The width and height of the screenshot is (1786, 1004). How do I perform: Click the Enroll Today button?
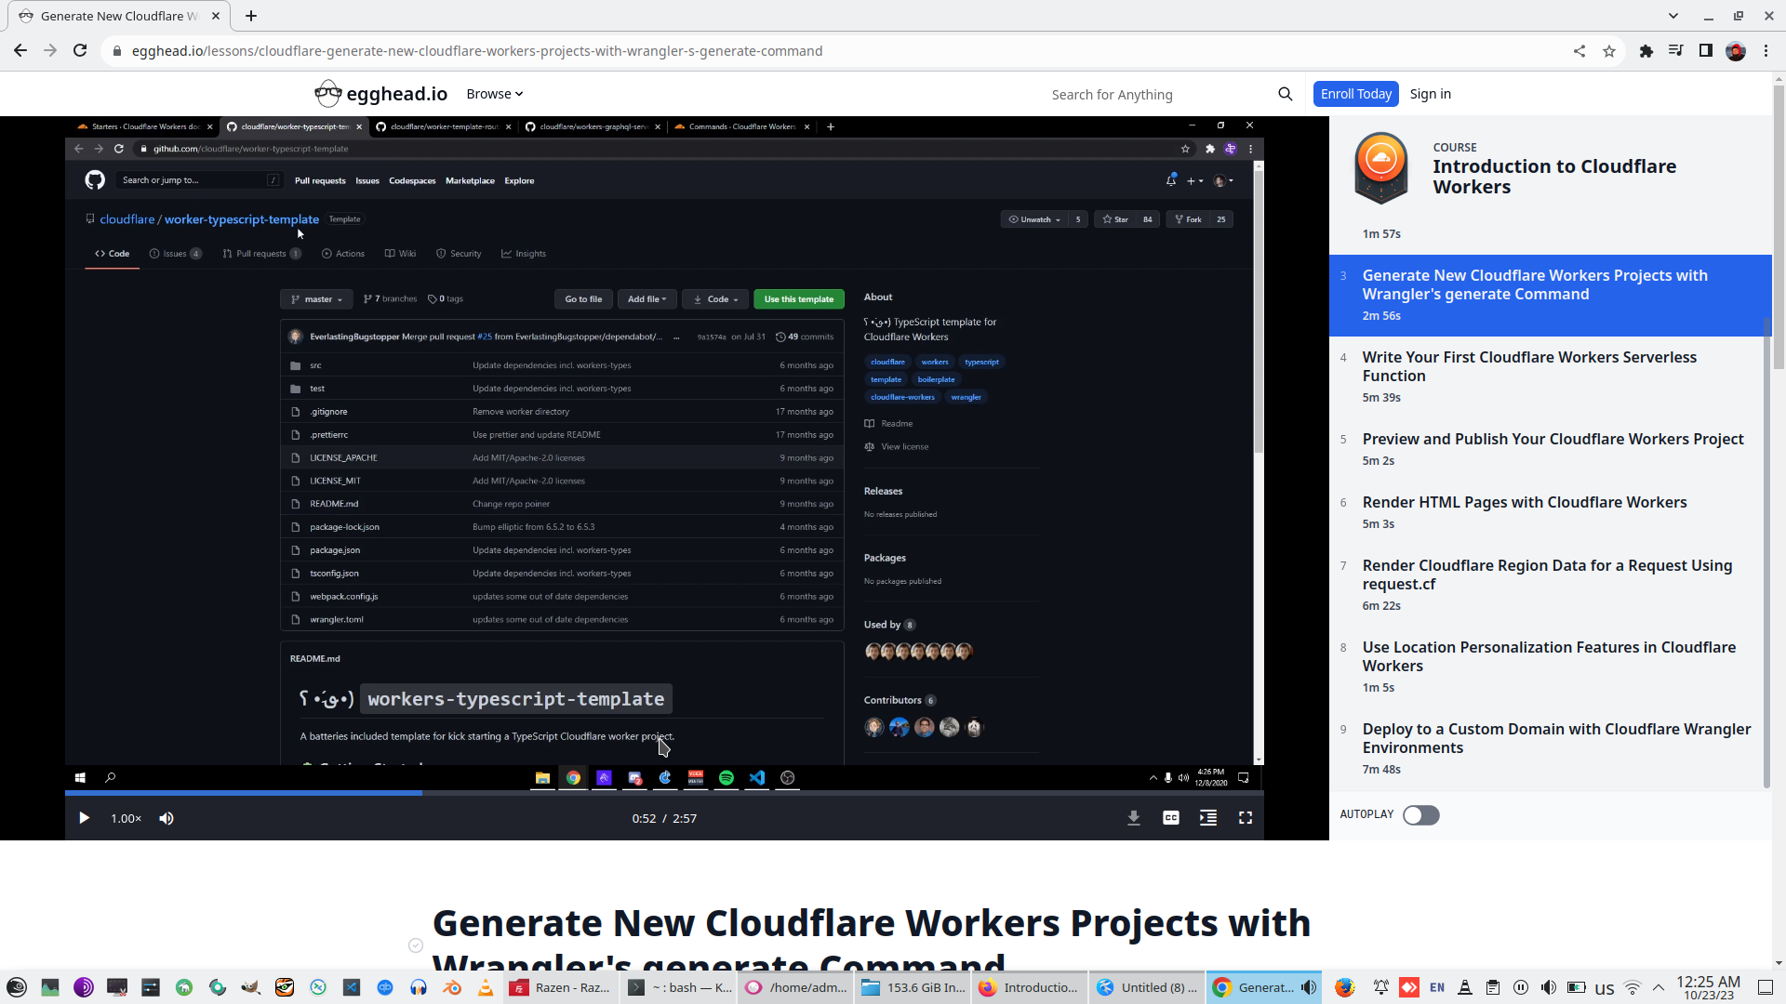click(x=1355, y=94)
